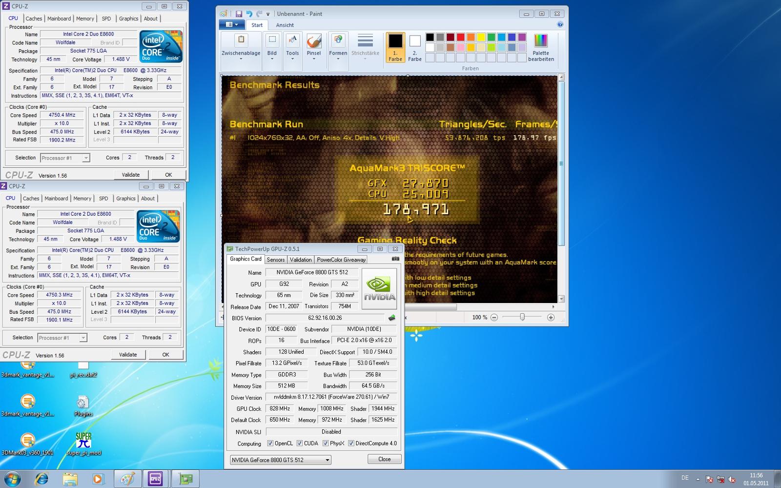
Task: Select 2. Farbe as active color
Action: [x=415, y=47]
